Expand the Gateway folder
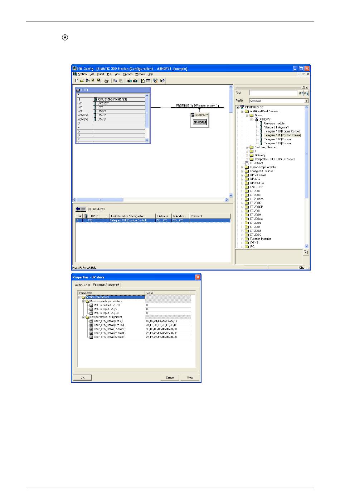340x498 pixels. pyautogui.click(x=247, y=155)
